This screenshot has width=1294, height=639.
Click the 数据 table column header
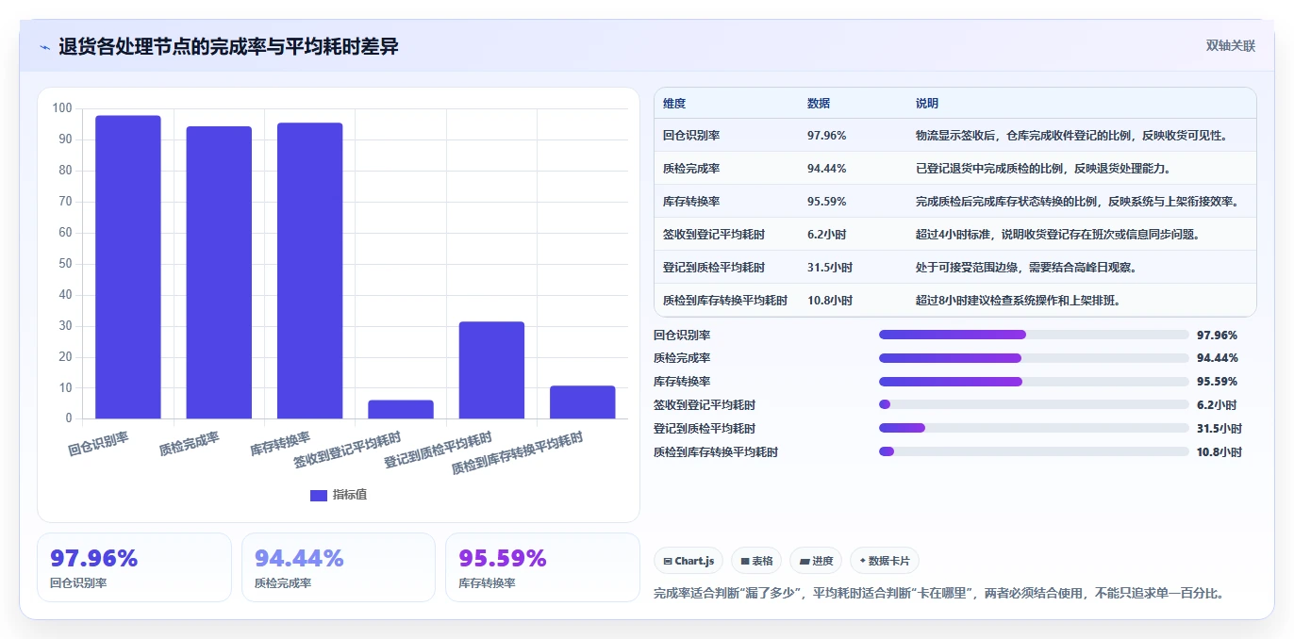pyautogui.click(x=819, y=104)
